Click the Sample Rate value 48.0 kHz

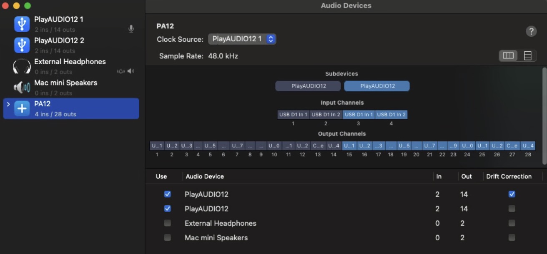click(x=223, y=56)
